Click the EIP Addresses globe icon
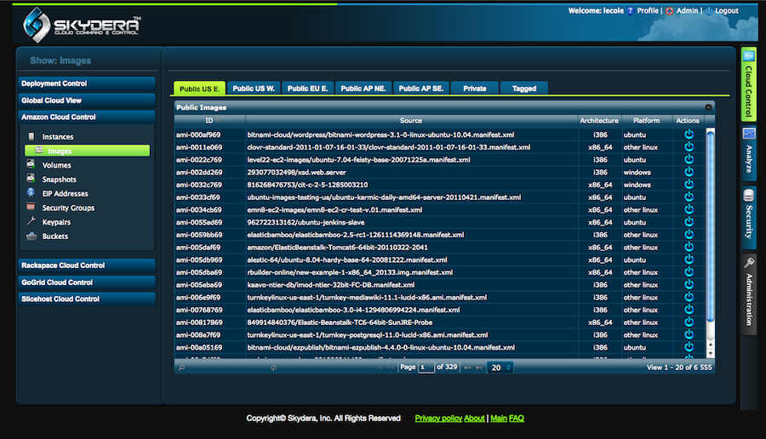 tap(31, 194)
